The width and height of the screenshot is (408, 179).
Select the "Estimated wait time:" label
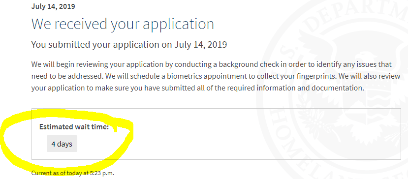point(74,127)
